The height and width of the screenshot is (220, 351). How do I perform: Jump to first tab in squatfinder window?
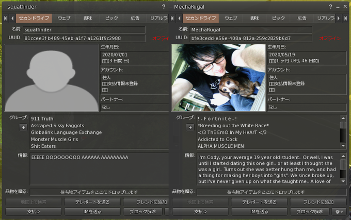click(x=5, y=18)
